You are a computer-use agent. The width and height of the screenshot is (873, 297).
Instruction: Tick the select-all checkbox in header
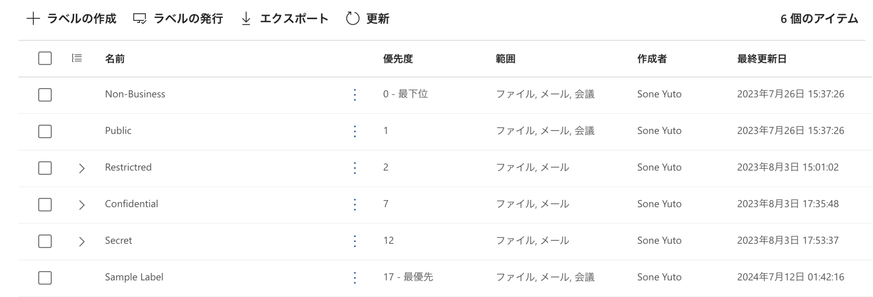tap(45, 58)
